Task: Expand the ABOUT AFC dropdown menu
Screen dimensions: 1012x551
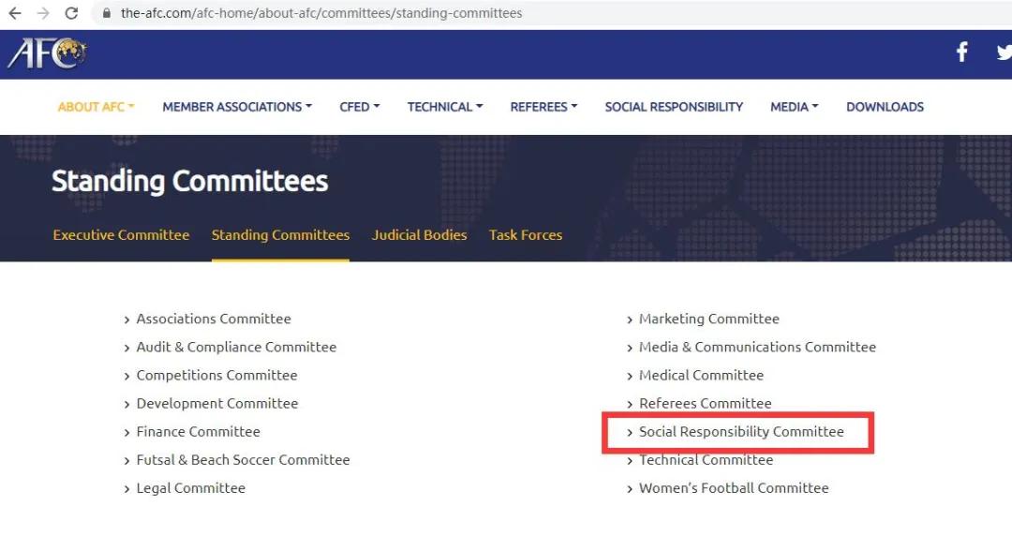Action: [x=96, y=107]
